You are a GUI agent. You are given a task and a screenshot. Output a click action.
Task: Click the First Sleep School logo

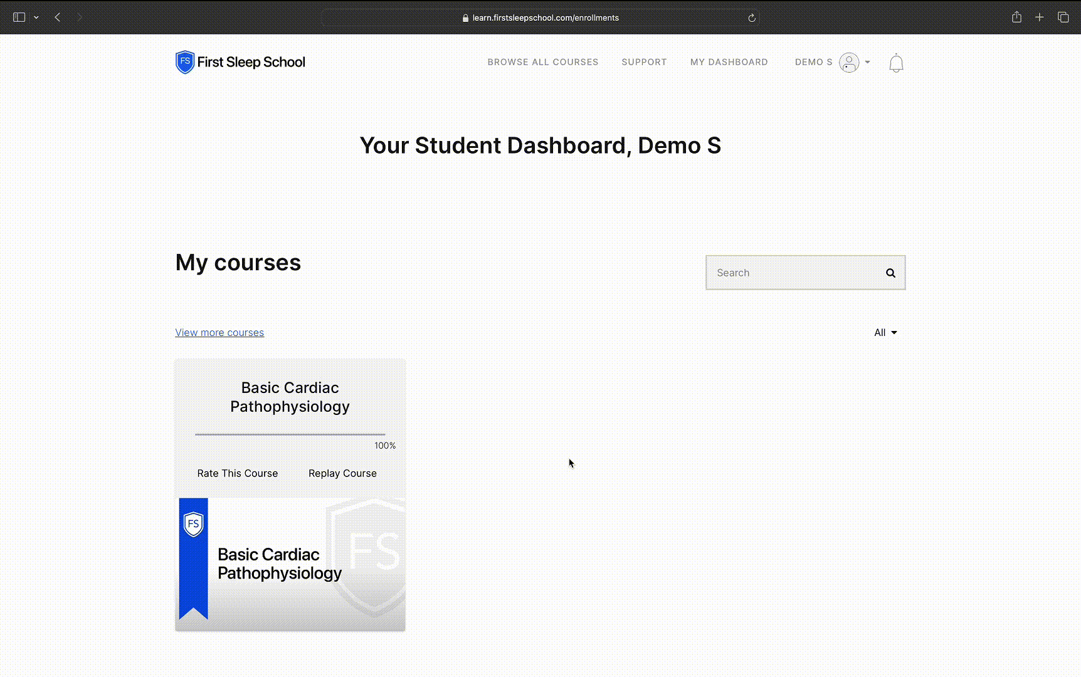coord(240,62)
